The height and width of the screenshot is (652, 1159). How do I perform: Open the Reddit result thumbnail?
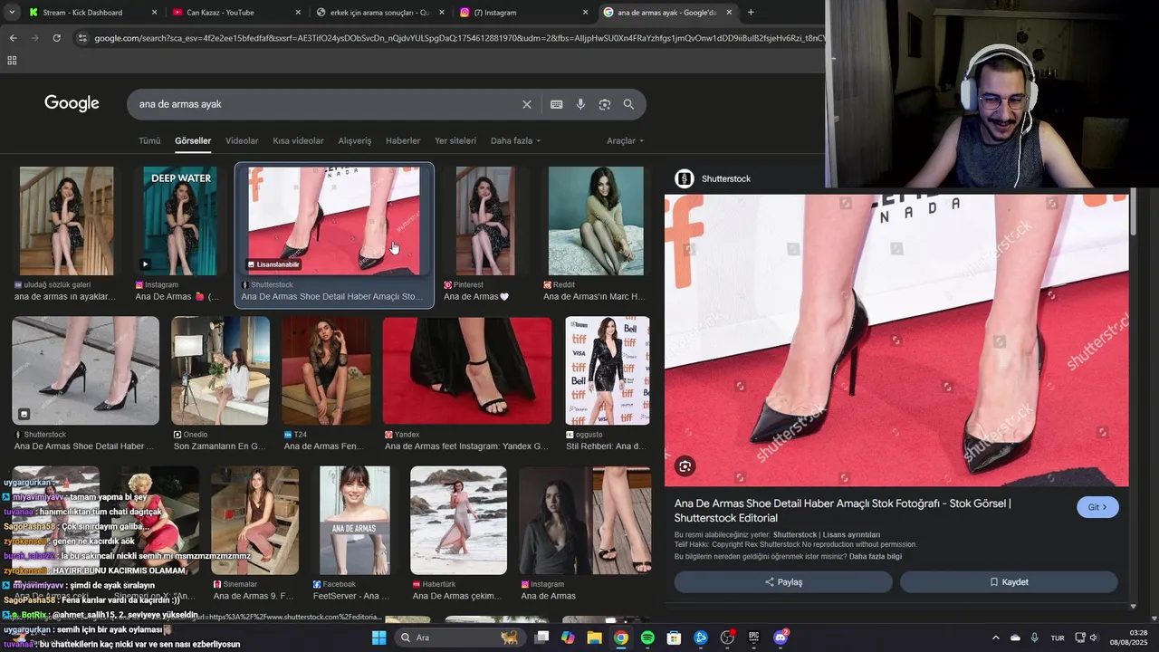[596, 221]
